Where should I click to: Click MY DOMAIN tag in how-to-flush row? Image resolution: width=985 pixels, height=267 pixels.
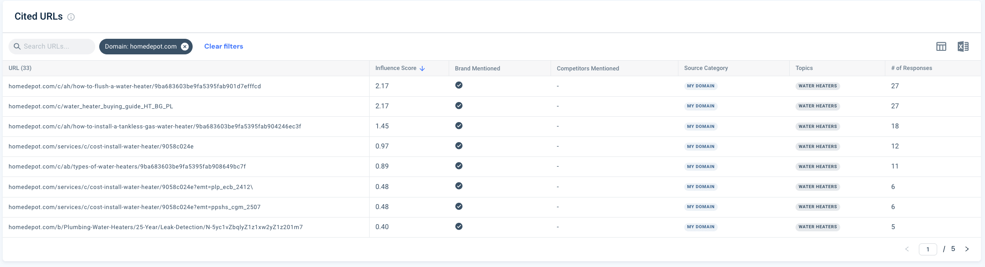pos(701,86)
